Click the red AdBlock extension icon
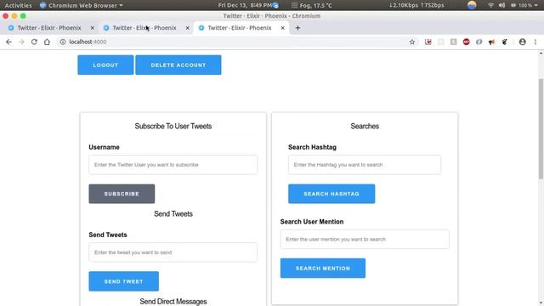The width and height of the screenshot is (544, 306). (x=467, y=42)
